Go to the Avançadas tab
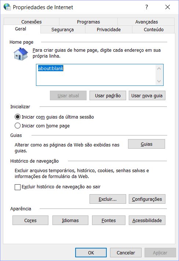Viewport: 179px width, 261px height. pos(146,22)
